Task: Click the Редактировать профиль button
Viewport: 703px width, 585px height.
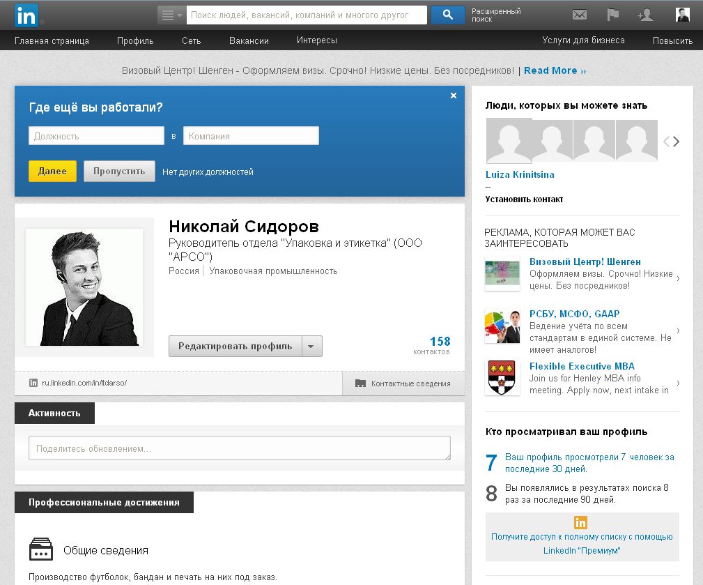Action: (235, 346)
